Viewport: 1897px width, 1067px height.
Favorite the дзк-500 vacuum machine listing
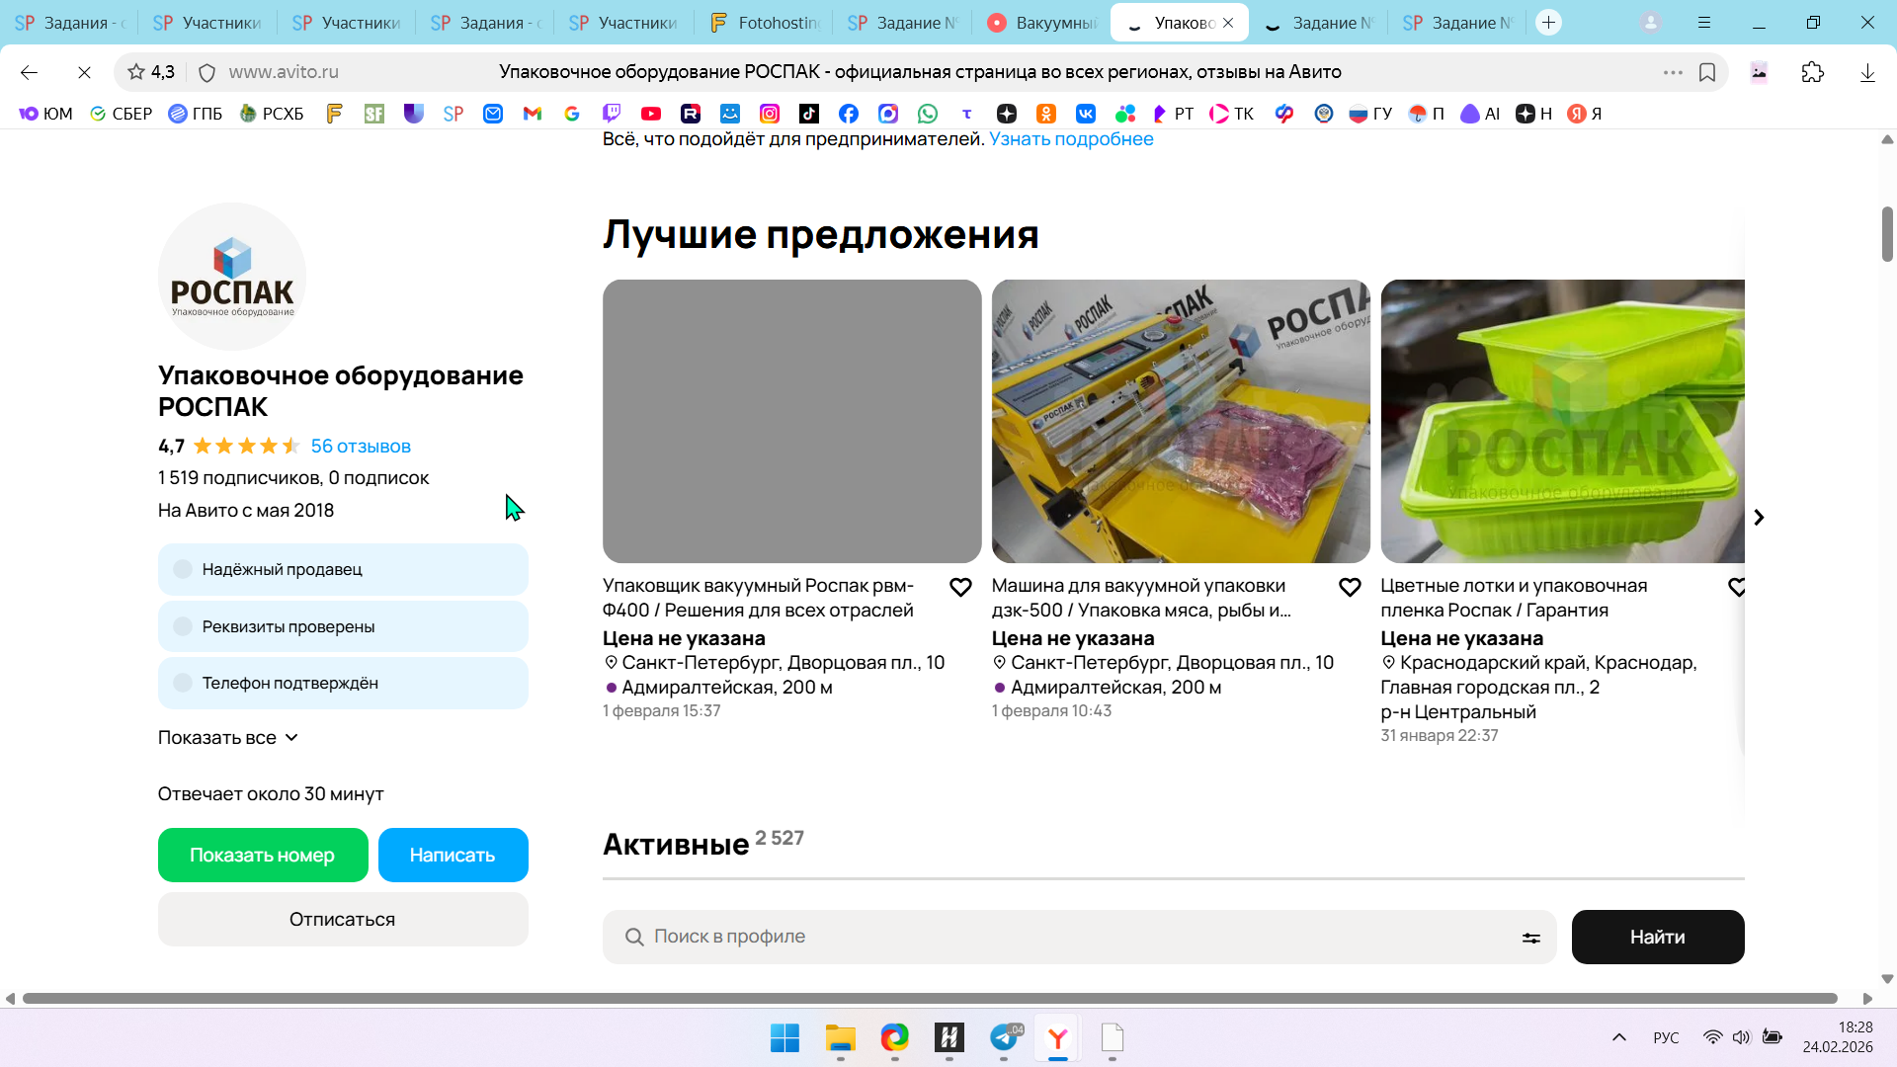(1349, 588)
